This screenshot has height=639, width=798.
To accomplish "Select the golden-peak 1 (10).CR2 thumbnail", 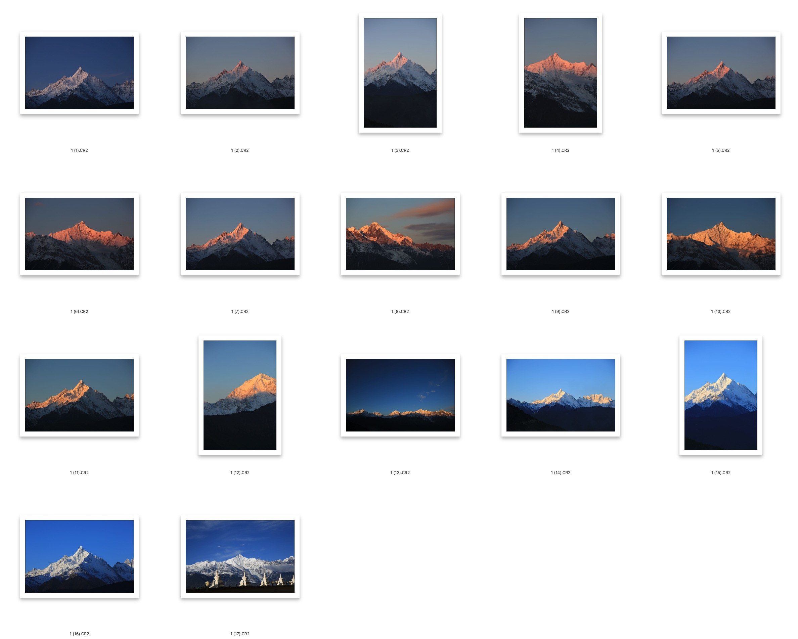I will coord(721,234).
